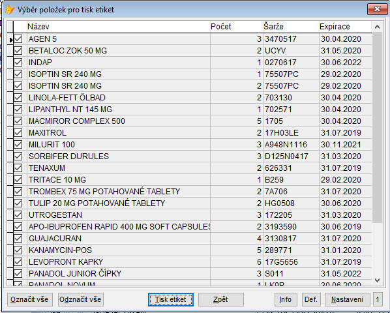Click the Expirace column header
Image resolution: width=390 pixels, height=313 pixels.
(x=345, y=26)
